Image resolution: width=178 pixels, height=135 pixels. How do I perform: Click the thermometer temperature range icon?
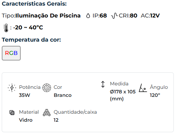coord(6,28)
